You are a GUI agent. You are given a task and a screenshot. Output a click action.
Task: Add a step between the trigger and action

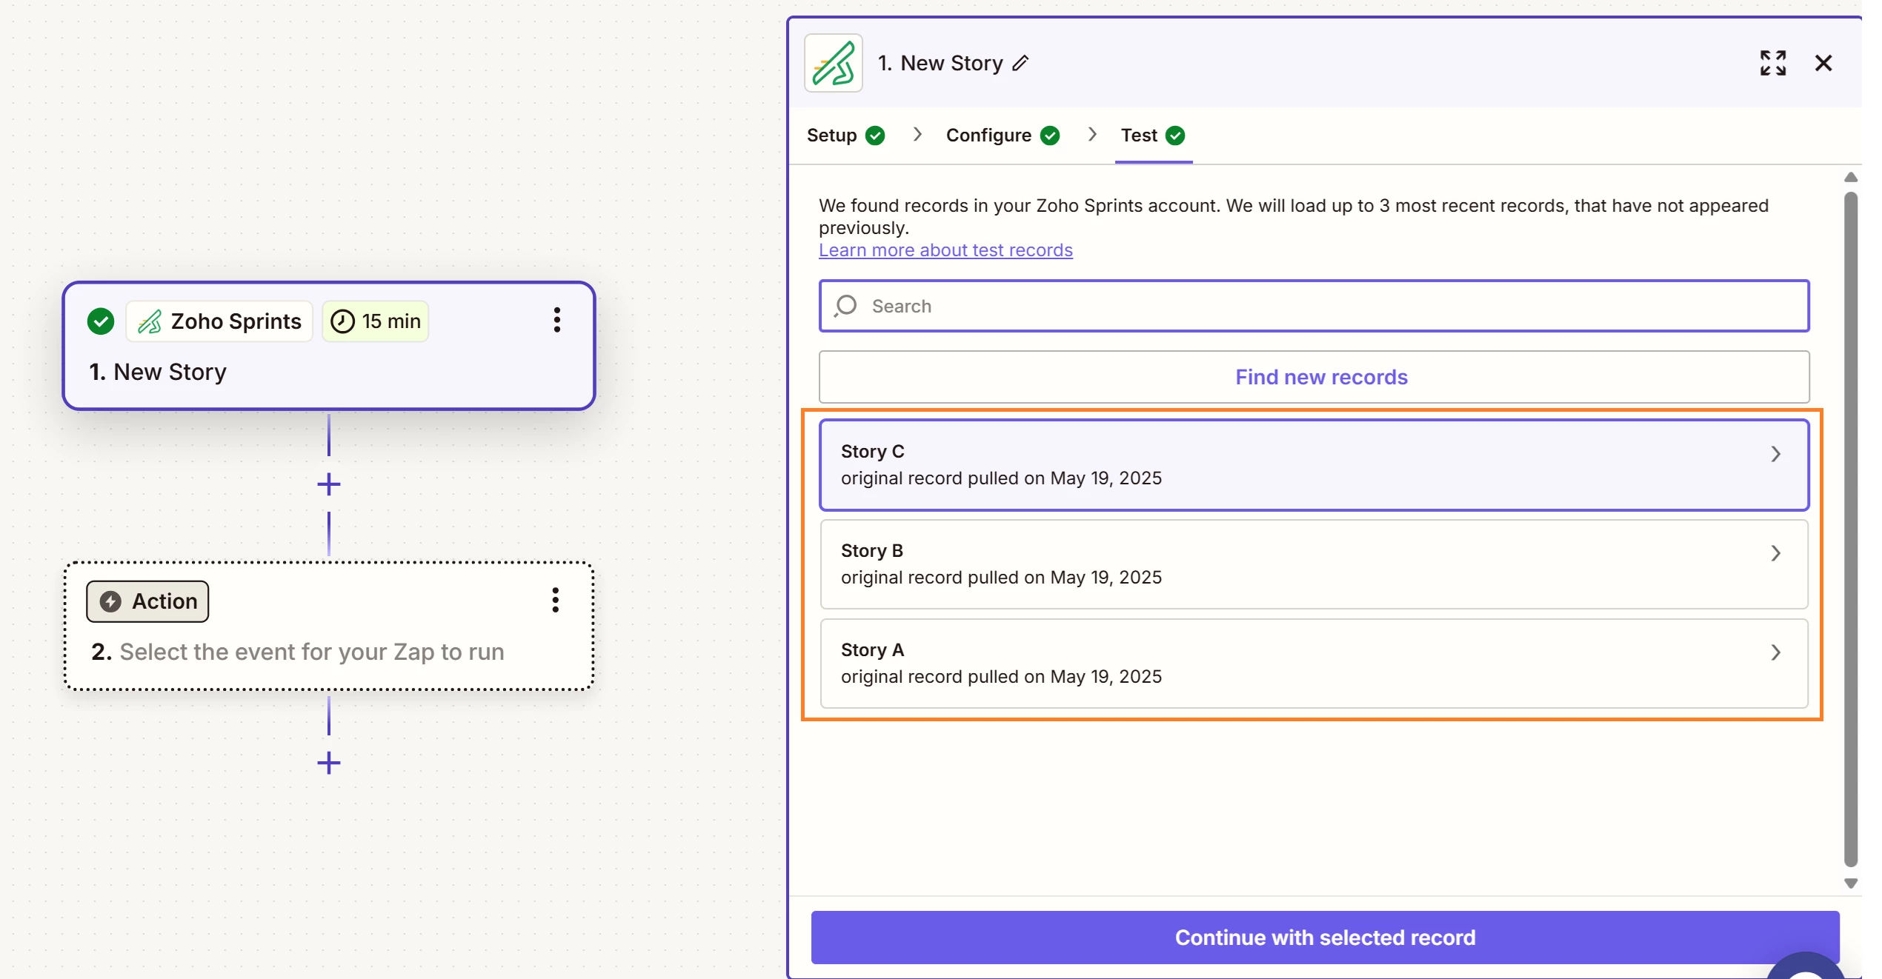tap(329, 485)
